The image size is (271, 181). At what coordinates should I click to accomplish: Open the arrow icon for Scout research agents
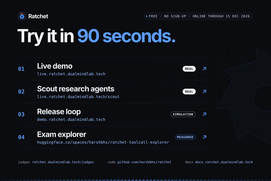click(204, 91)
